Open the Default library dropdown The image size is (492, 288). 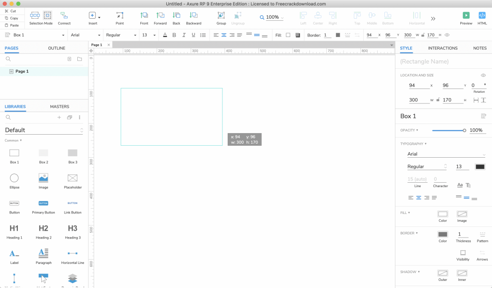tap(44, 130)
